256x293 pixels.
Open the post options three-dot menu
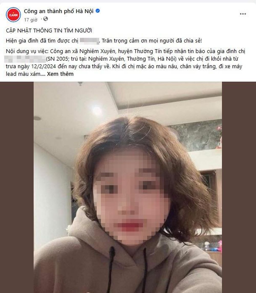pos(243,14)
